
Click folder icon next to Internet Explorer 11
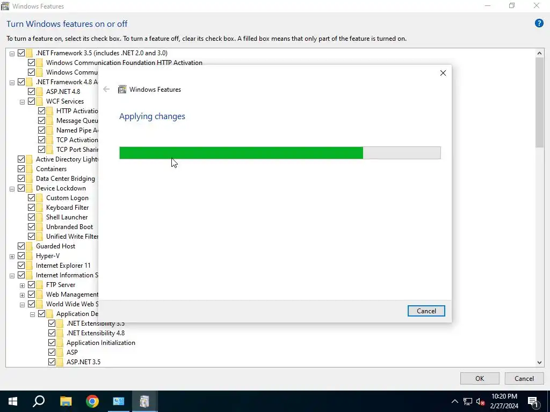coord(29,265)
